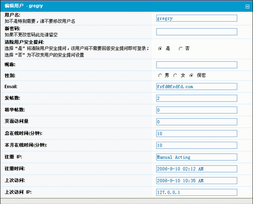Choose 保密 as gender
The height and width of the screenshot is (204, 253).
191,75
